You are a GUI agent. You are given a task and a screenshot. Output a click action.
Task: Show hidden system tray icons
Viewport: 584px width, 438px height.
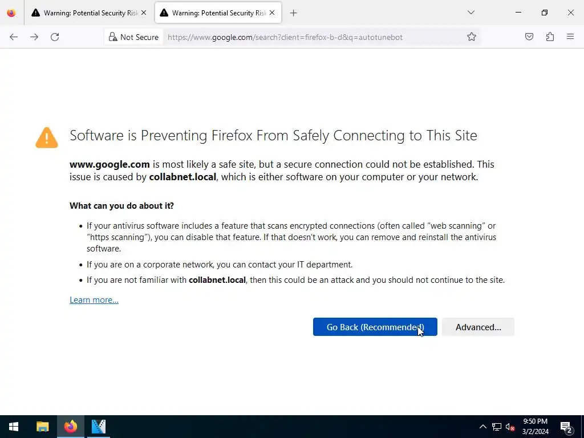tap(482, 427)
